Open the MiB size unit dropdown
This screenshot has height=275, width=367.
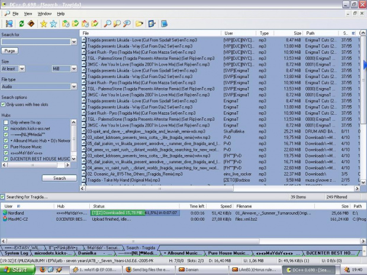pos(73,69)
